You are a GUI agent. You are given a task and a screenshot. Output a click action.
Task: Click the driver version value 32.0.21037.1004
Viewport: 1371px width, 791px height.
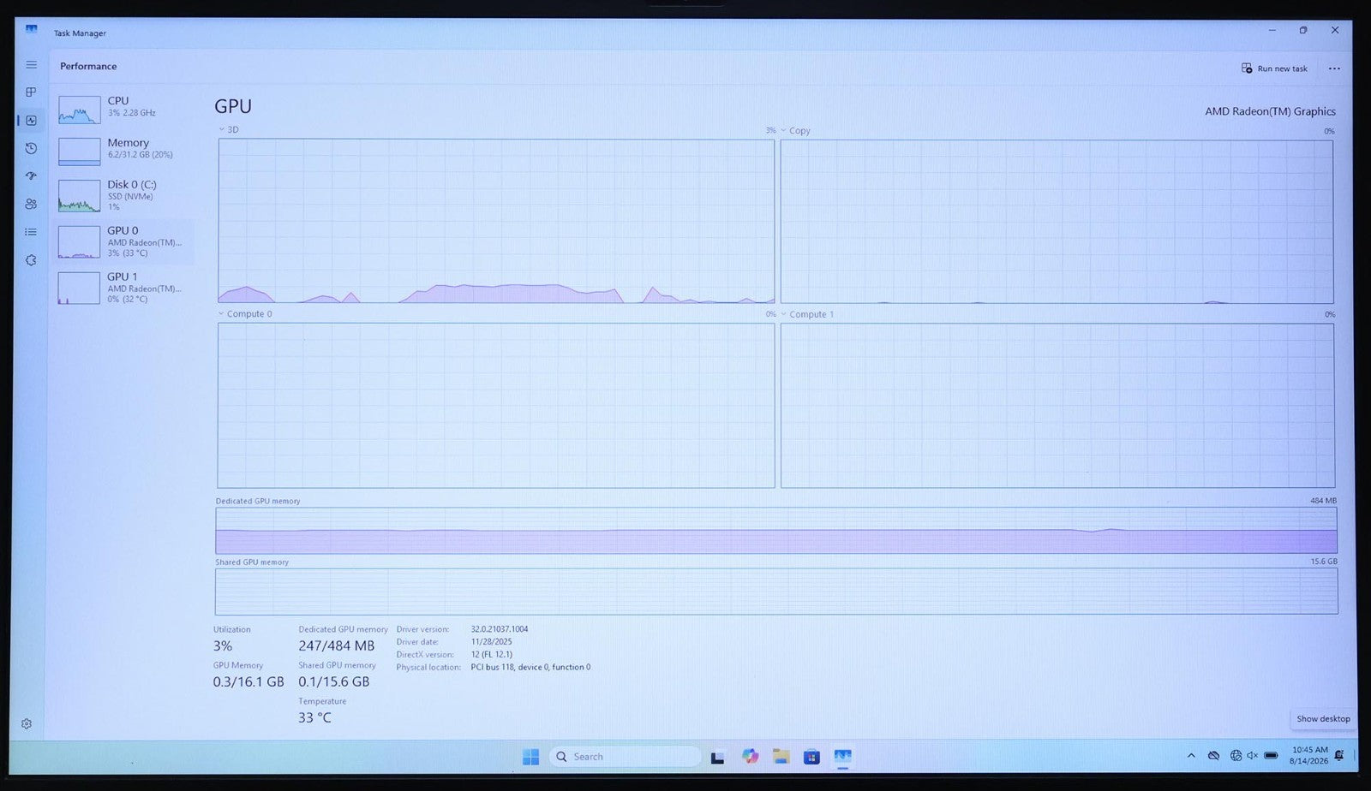click(500, 629)
